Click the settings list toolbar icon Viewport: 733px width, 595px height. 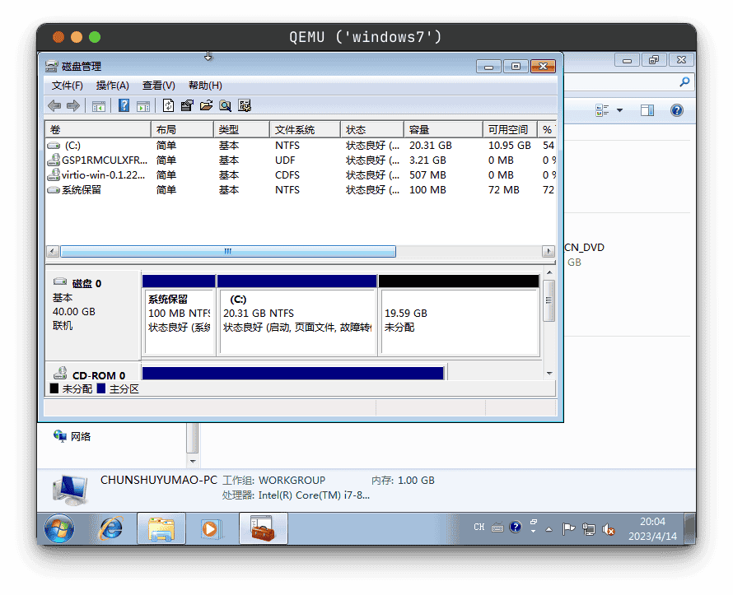coord(245,105)
